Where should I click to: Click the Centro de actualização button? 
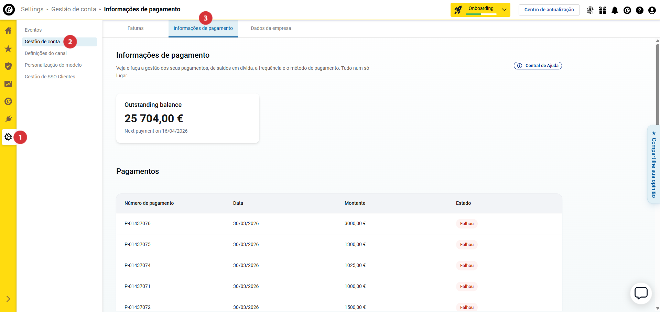[549, 10]
